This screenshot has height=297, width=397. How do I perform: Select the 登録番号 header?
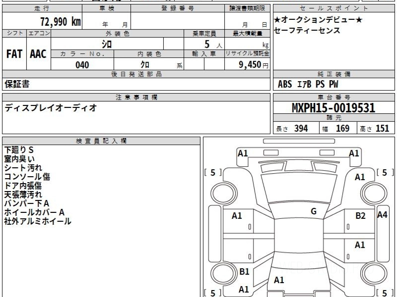click(178, 9)
